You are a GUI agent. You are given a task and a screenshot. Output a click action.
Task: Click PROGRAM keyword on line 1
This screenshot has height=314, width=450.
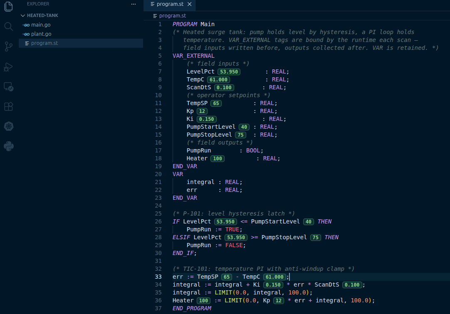point(185,25)
